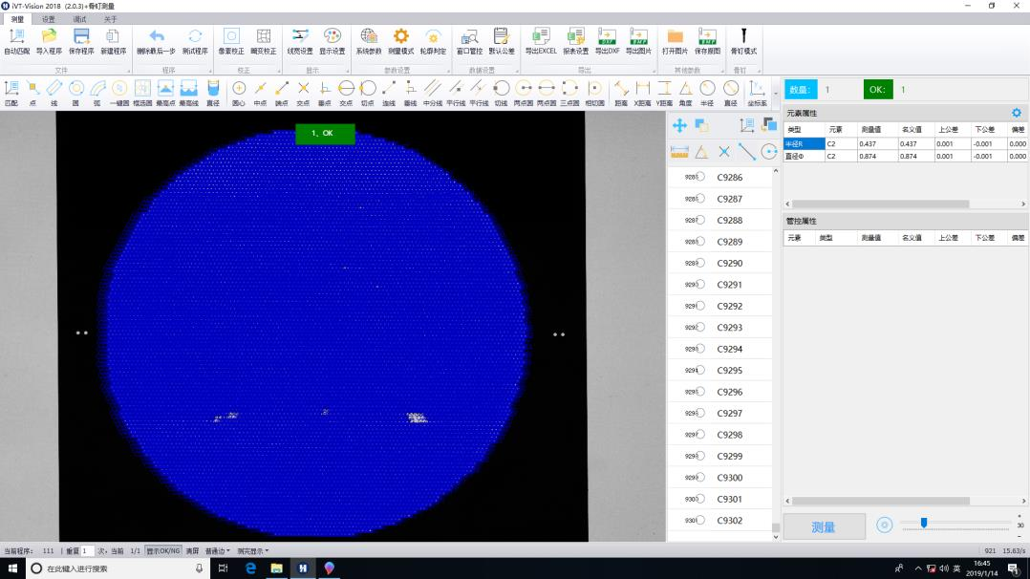This screenshot has width=1030, height=579.
Task: Expand the 普通边 dropdown in status bar
Action: click(218, 551)
